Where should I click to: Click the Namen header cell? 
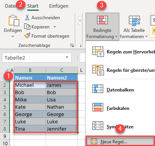point(30,78)
